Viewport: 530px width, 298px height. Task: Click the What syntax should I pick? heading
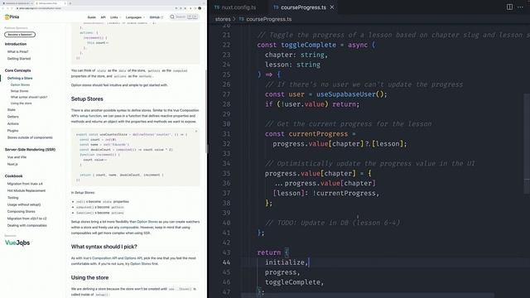click(104, 247)
